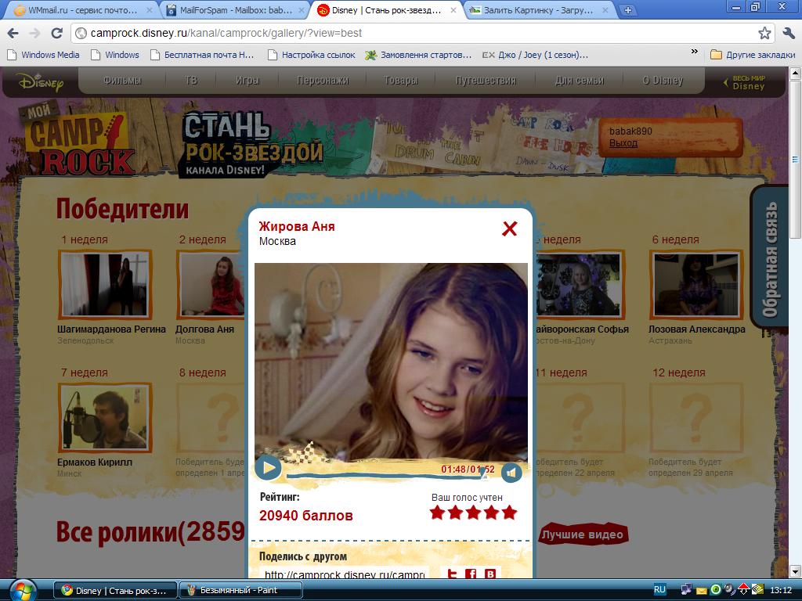
Task: Open the Для семьи menu
Action: click(x=580, y=81)
